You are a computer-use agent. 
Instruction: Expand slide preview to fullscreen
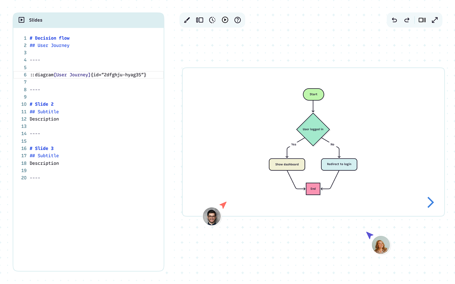(435, 20)
